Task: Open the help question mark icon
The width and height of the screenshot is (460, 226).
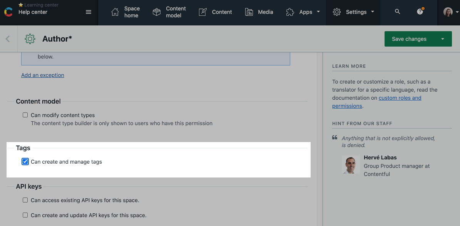Action: (420, 12)
